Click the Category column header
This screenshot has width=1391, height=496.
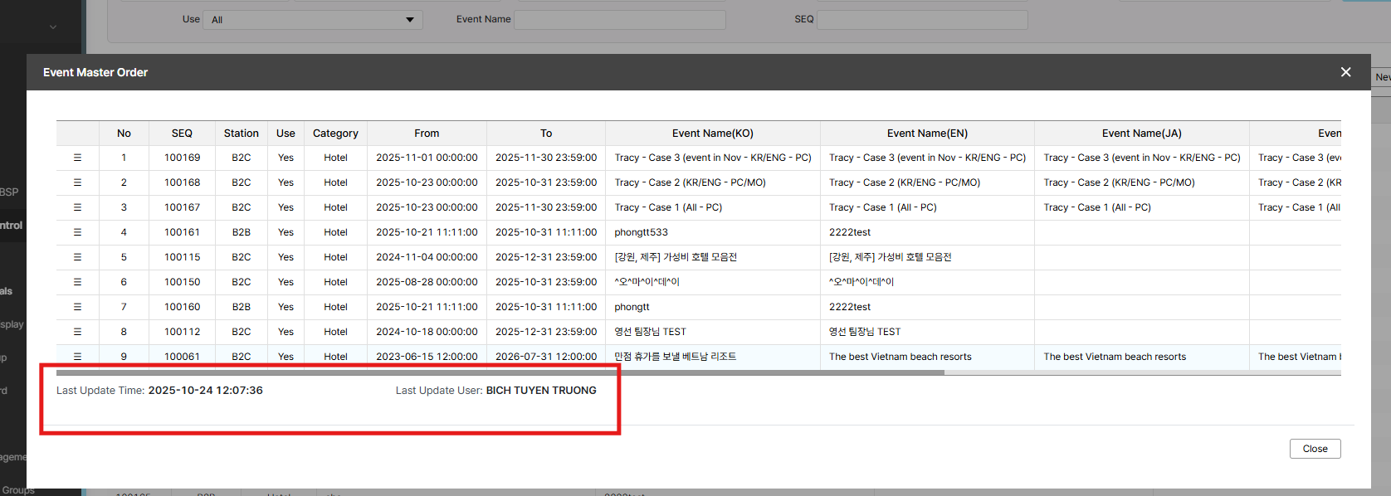tap(335, 134)
